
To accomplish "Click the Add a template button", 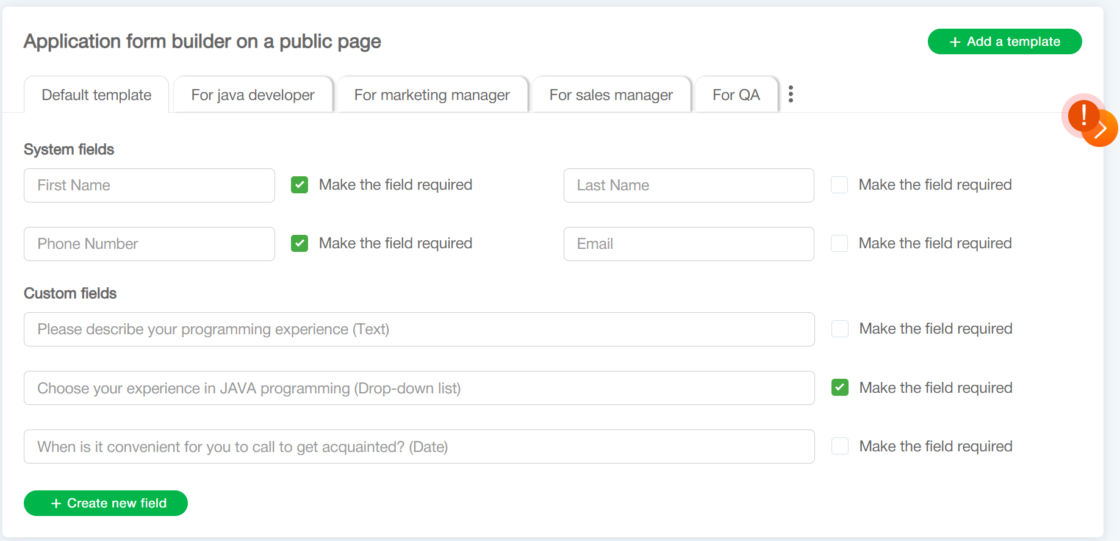I will (x=1004, y=41).
